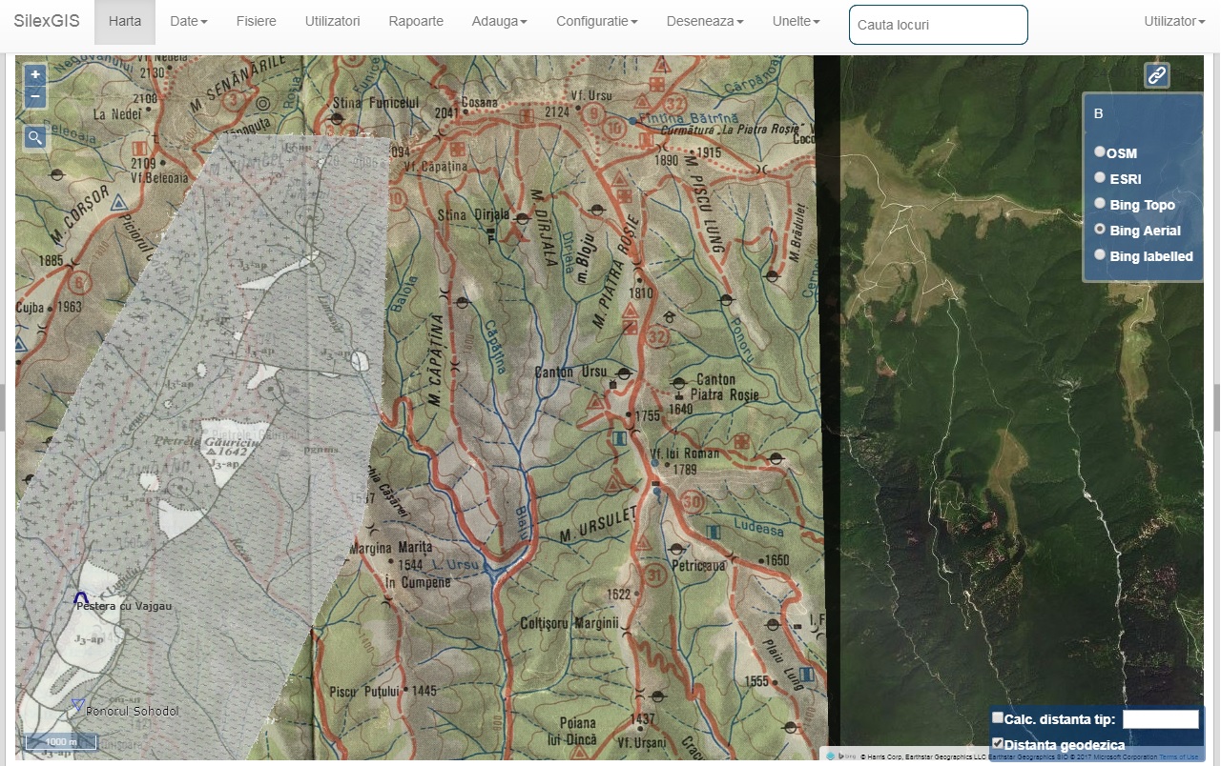Uncheck the Distanta geodezica checkbox
The height and width of the screenshot is (766, 1221).
point(998,743)
